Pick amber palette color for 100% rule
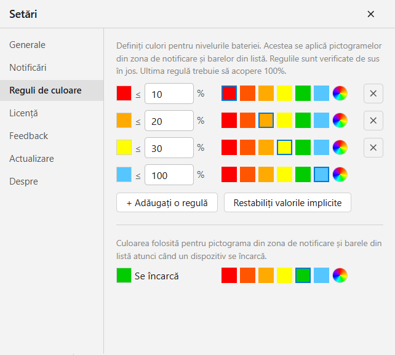 (266, 174)
